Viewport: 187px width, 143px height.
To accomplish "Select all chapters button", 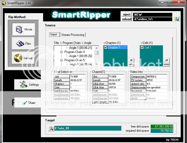I will click(x=131, y=60).
